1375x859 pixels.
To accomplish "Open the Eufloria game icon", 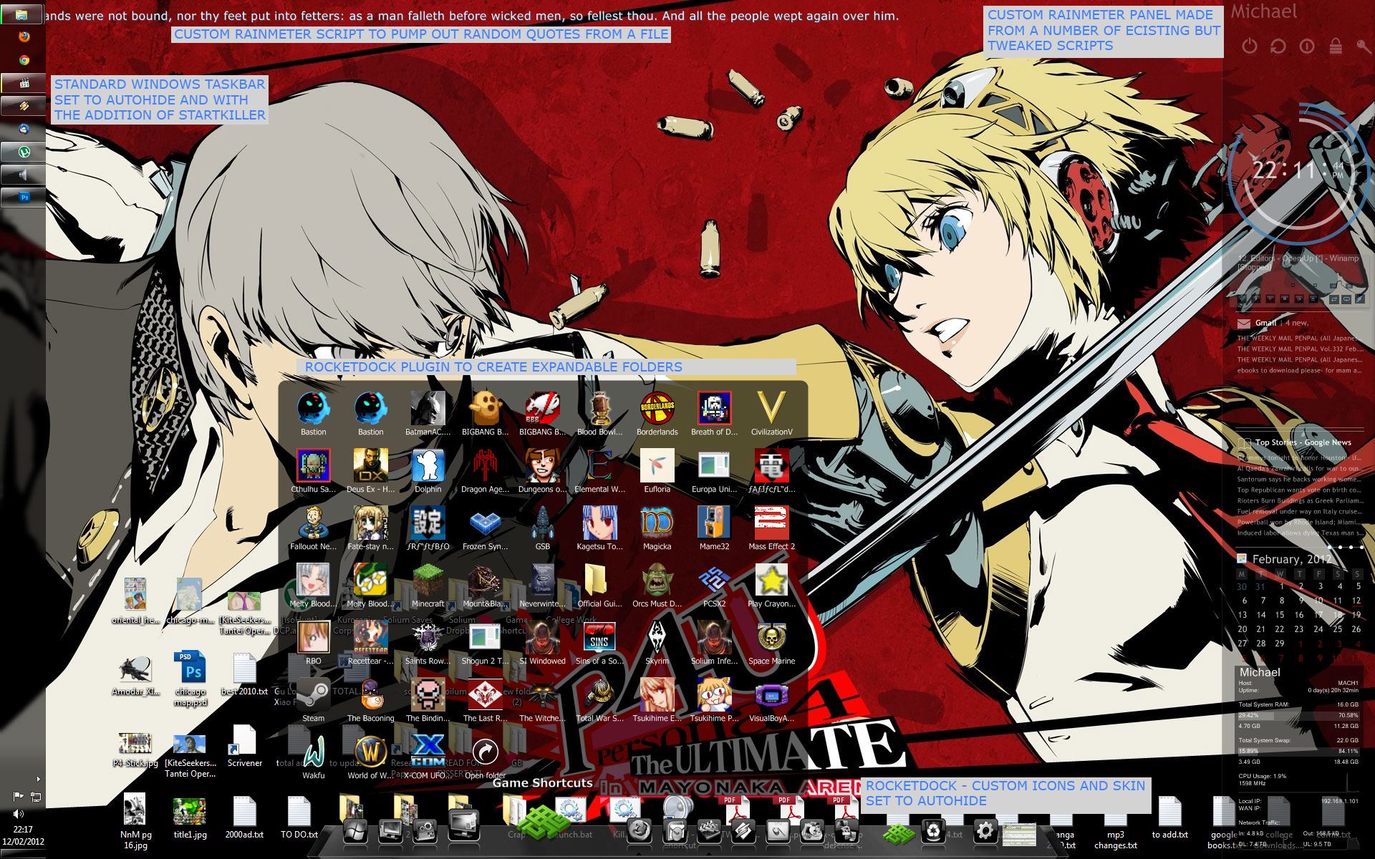I will (657, 471).
